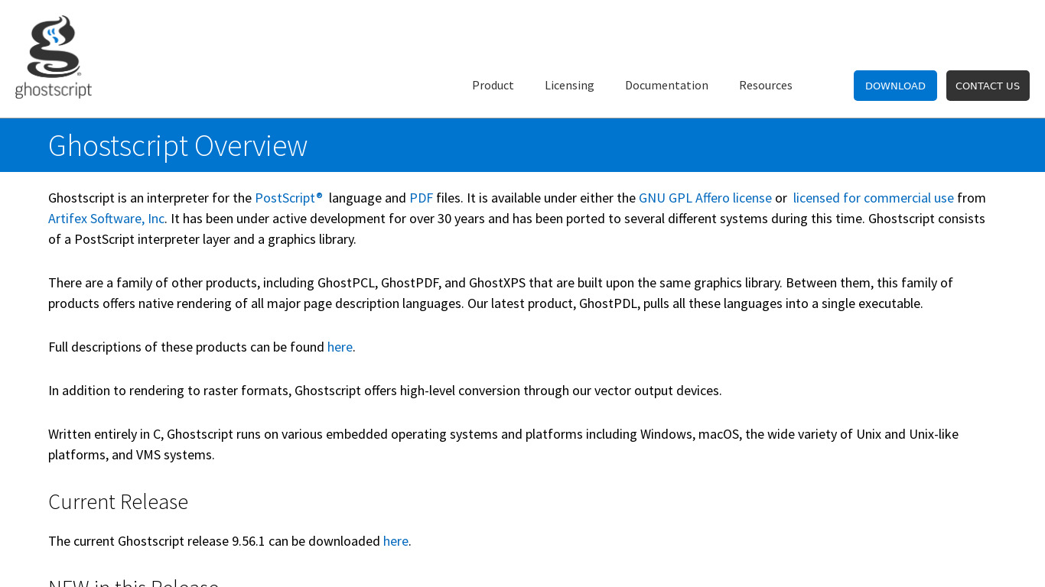Click the Ghostscript logo
The height and width of the screenshot is (587, 1045).
tap(54, 57)
